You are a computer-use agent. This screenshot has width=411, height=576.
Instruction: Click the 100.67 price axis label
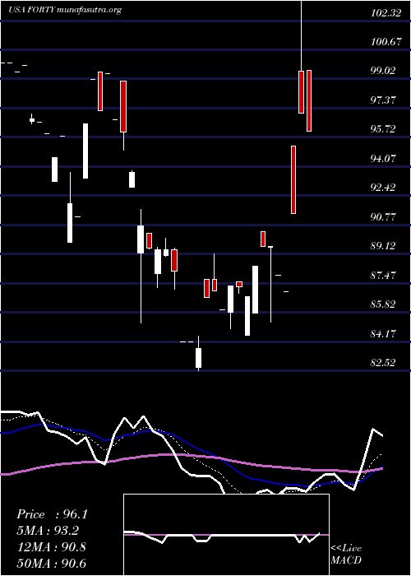(x=386, y=42)
